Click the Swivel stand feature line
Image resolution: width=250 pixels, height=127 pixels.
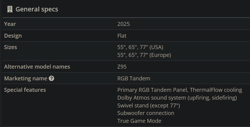(x=149, y=105)
